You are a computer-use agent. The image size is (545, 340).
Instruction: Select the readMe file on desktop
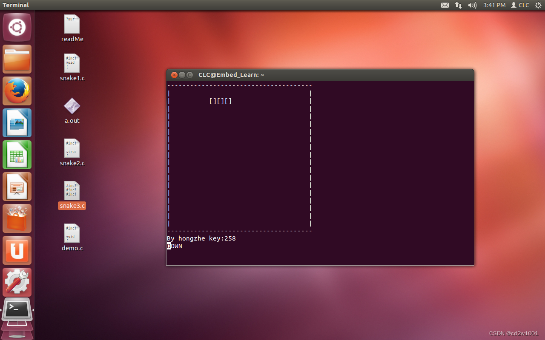click(x=72, y=28)
